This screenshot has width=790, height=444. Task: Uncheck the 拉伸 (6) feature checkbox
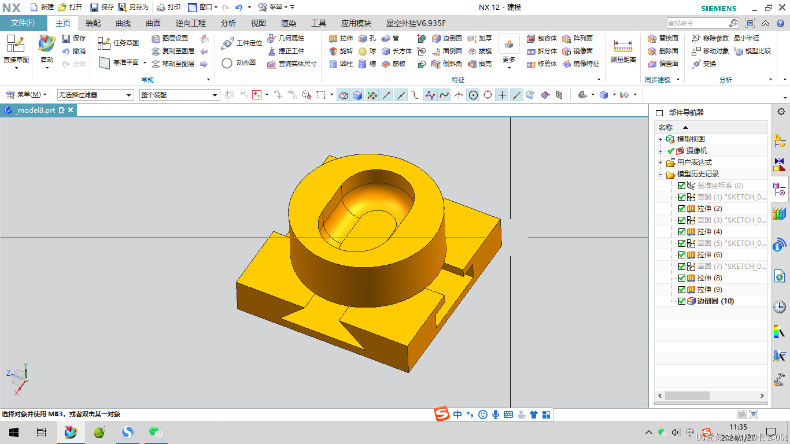(682, 255)
